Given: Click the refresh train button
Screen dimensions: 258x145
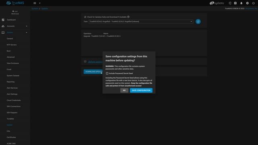Looking at the screenshot, I should click(x=198, y=21).
